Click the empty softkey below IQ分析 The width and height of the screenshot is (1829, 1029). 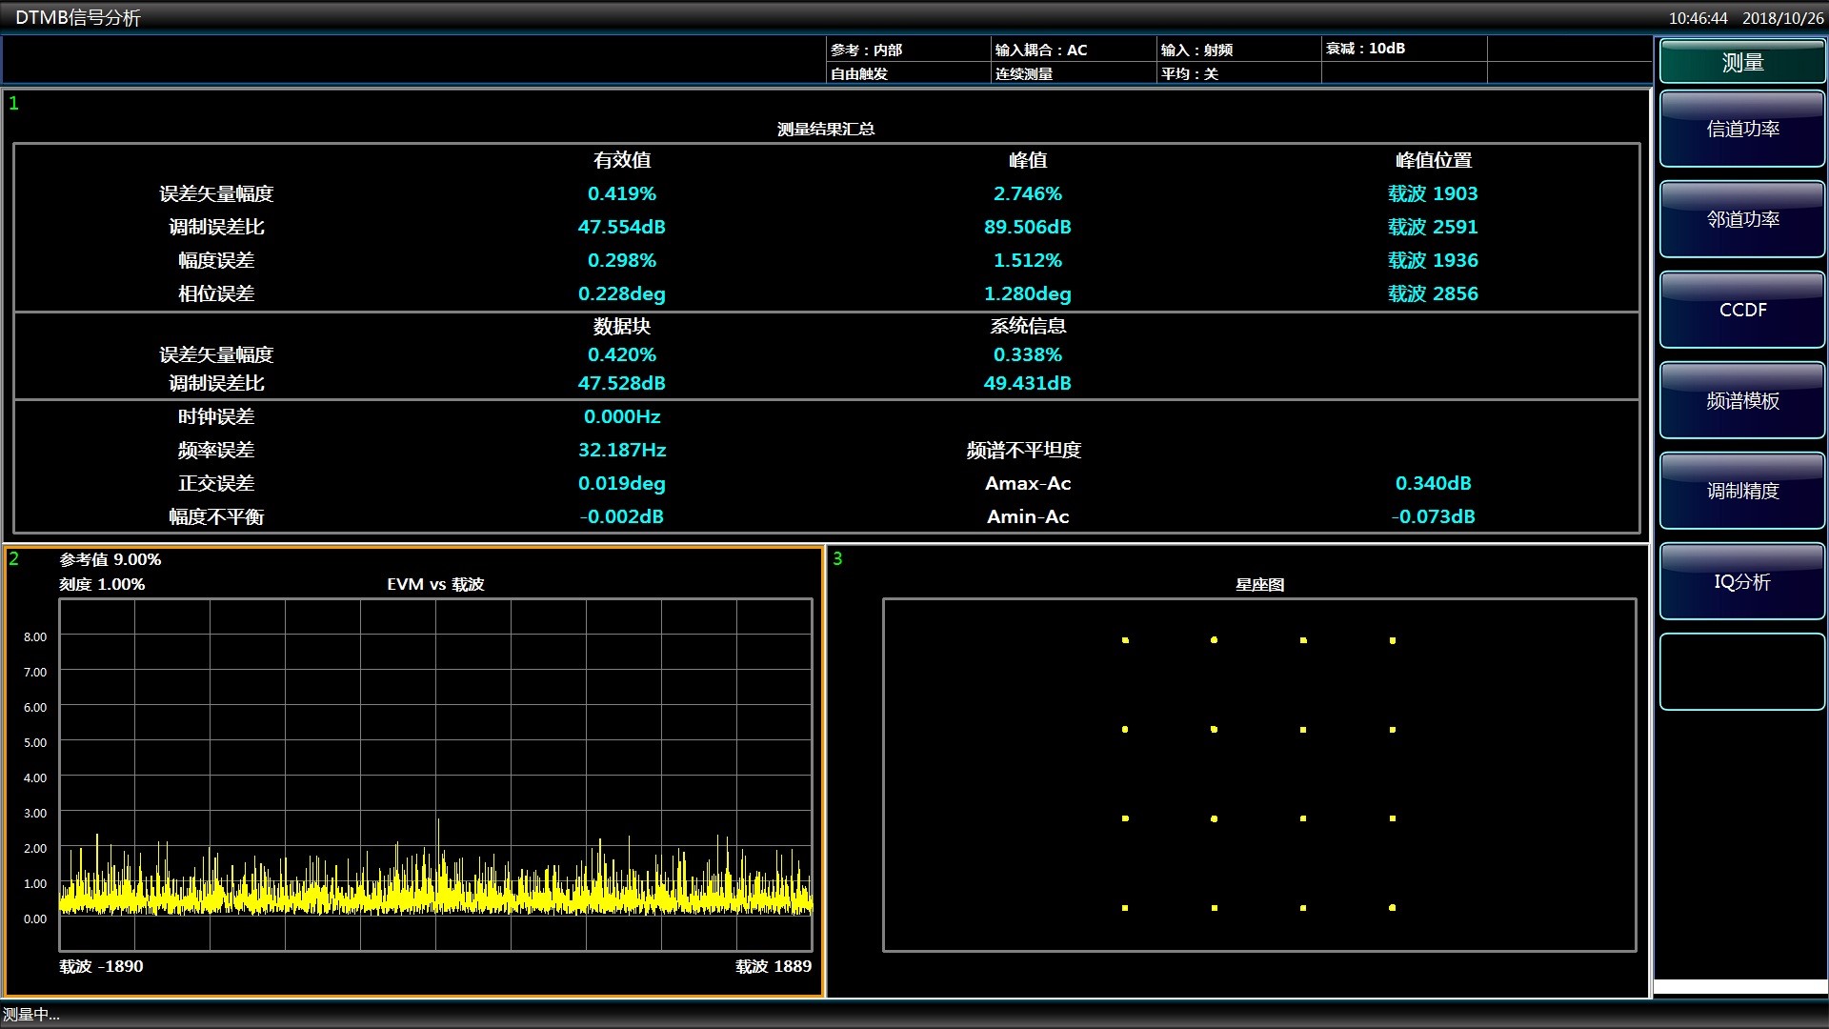click(x=1741, y=673)
